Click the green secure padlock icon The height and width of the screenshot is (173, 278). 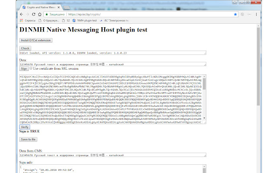point(46,14)
